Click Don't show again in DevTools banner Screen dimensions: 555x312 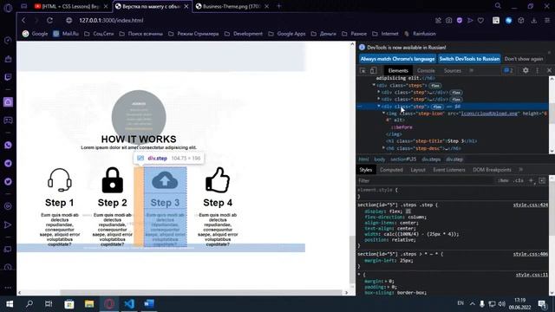pos(524,59)
